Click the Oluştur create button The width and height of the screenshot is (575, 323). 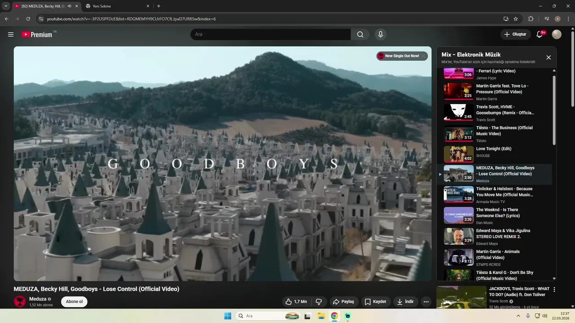click(515, 35)
